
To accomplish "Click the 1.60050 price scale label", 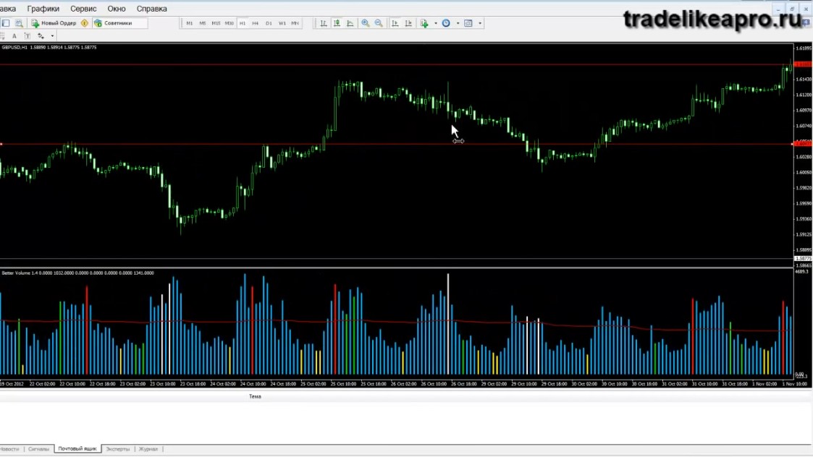I will pos(803,173).
